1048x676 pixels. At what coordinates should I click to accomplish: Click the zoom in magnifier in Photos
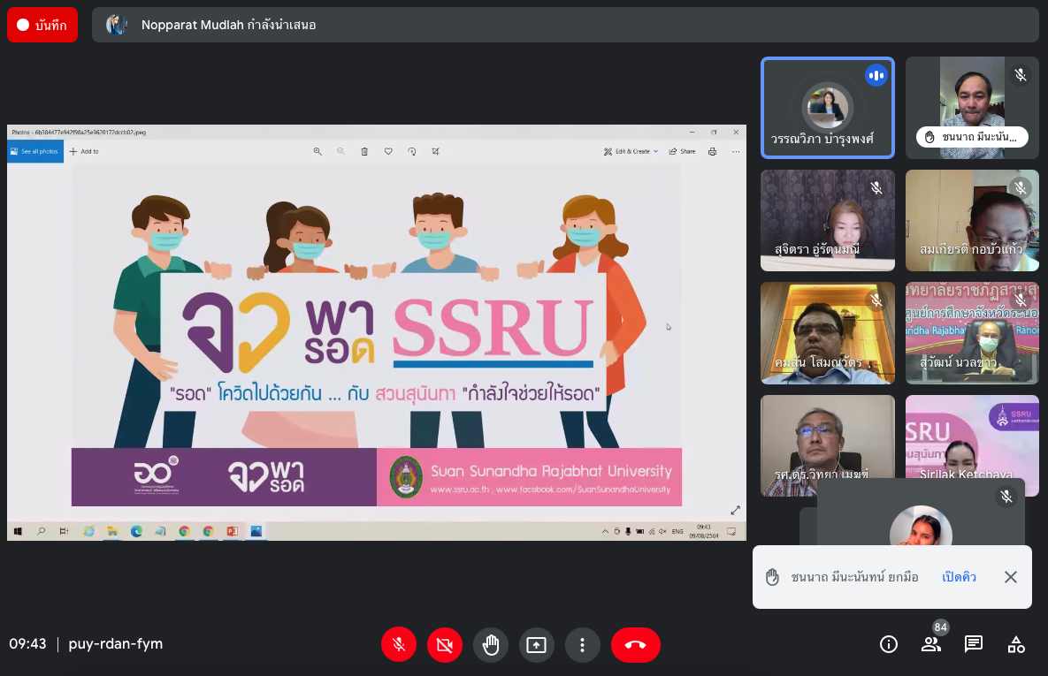pyautogui.click(x=317, y=151)
